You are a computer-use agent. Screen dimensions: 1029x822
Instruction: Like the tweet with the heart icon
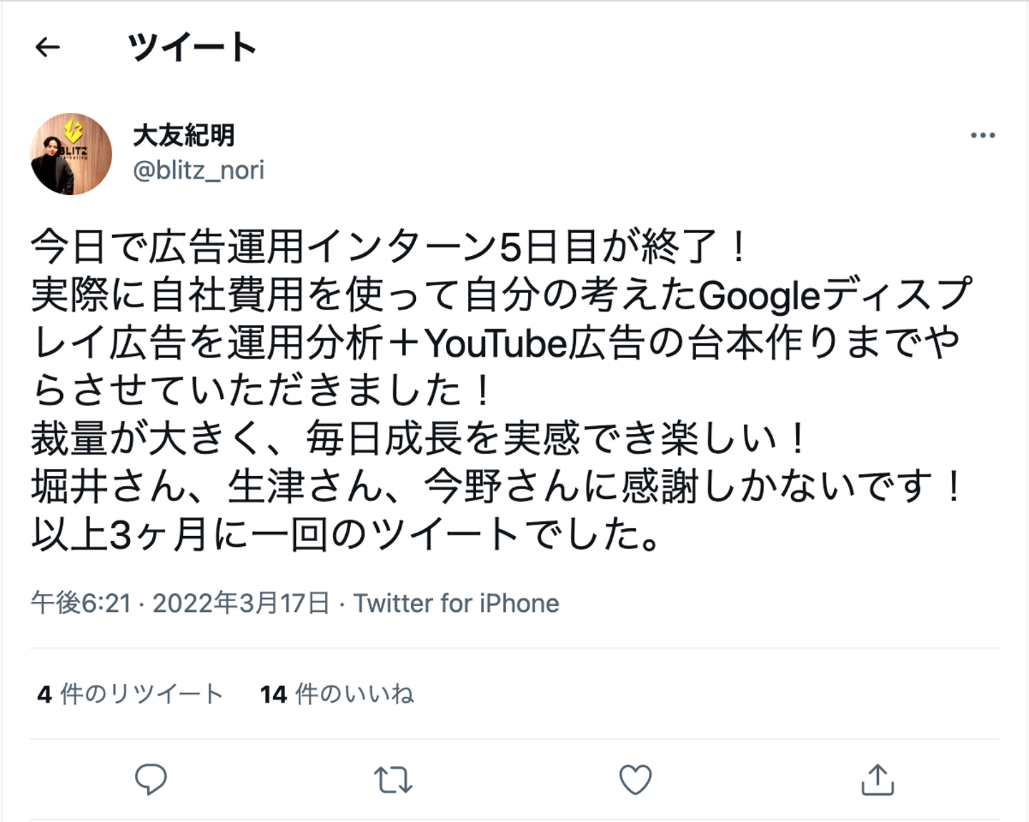point(635,780)
